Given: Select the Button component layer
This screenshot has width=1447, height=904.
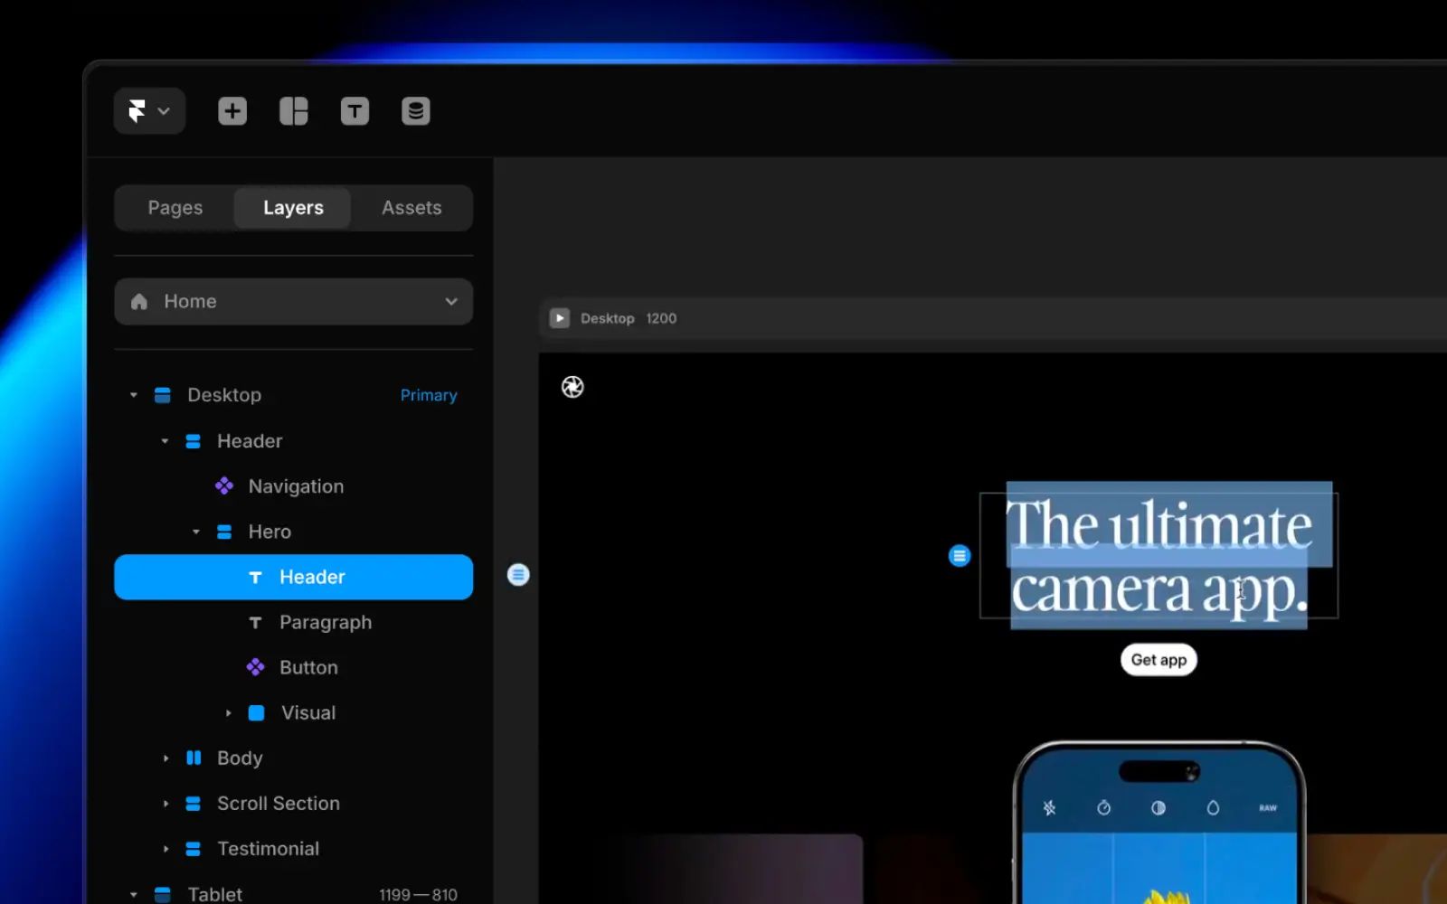Looking at the screenshot, I should (x=294, y=667).
